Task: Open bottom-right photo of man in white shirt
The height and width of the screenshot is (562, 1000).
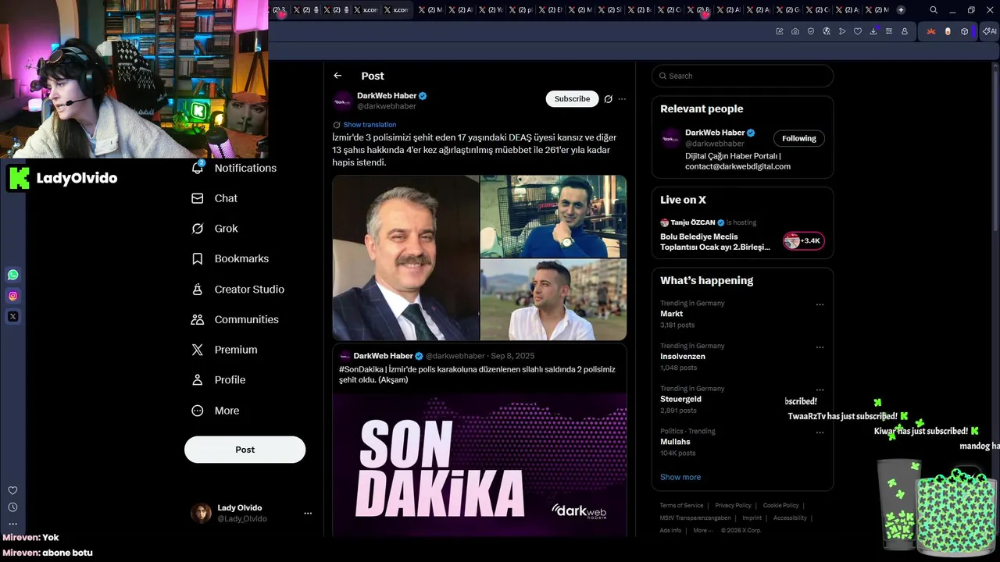Action: point(553,300)
